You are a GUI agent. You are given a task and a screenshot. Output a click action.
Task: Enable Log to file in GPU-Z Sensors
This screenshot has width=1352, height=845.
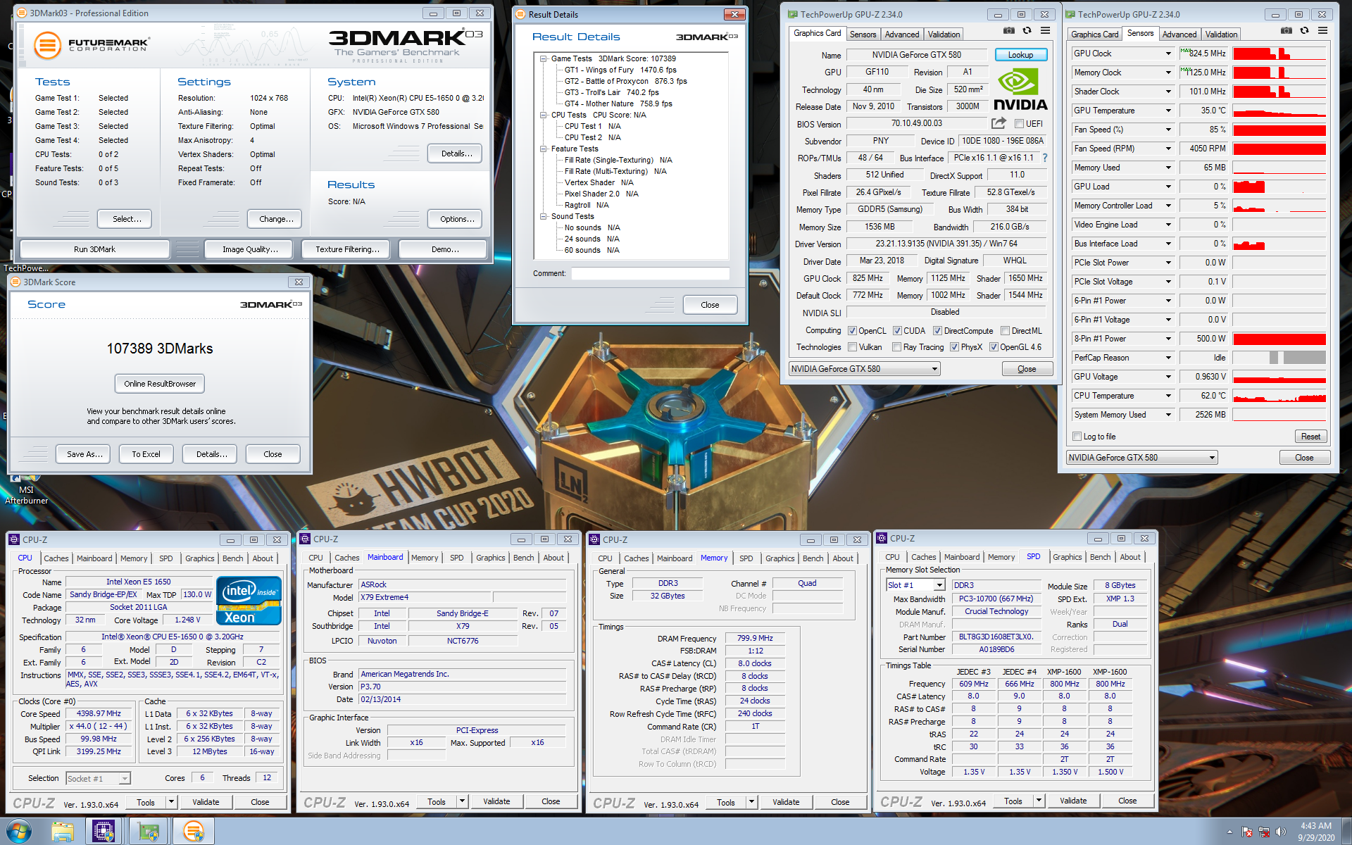pos(1077,437)
